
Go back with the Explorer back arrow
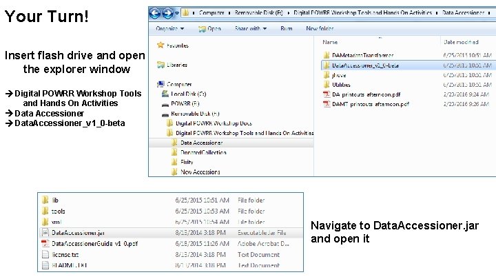(x=155, y=13)
